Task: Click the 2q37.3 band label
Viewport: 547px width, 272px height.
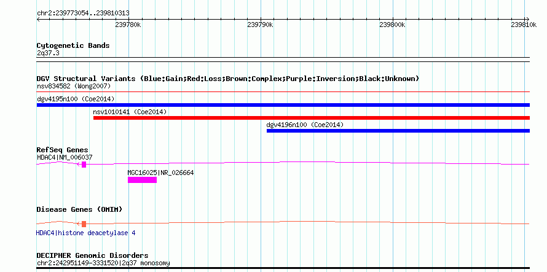Action: click(x=49, y=53)
